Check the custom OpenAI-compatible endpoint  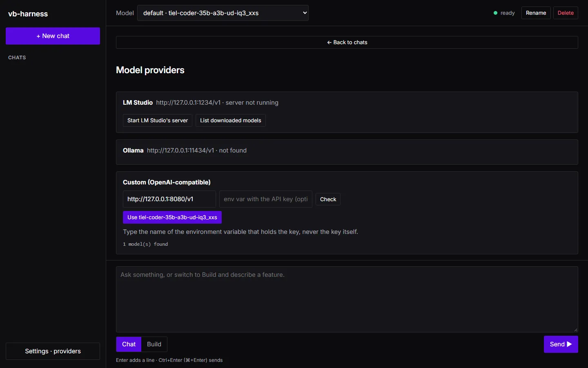(328, 199)
